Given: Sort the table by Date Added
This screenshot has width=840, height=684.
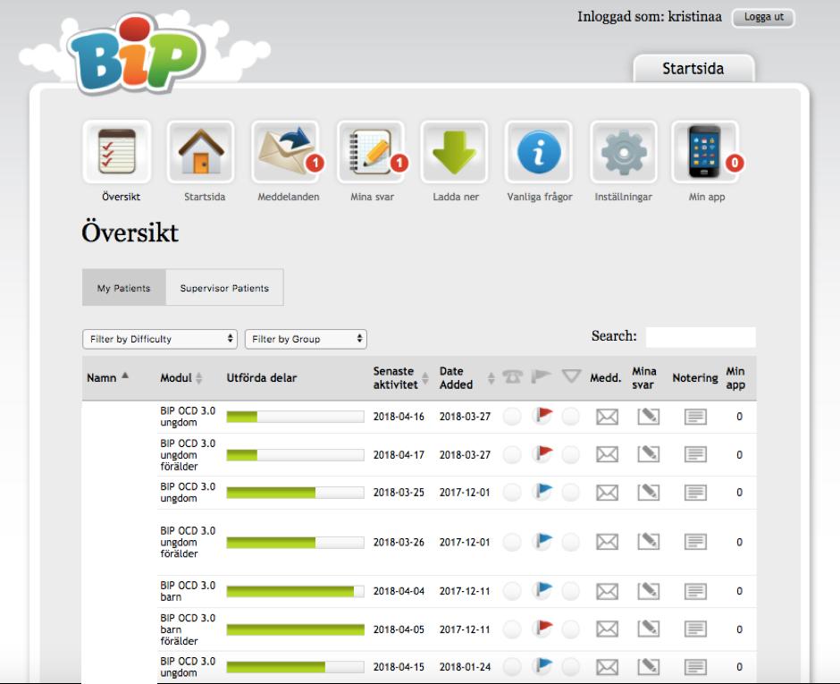Looking at the screenshot, I should tap(466, 377).
